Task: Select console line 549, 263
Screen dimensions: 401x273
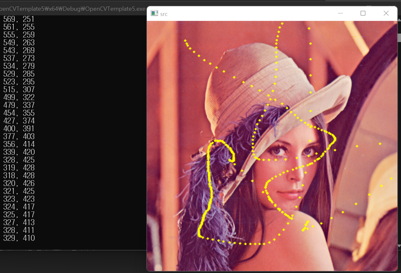Action: (x=19, y=43)
